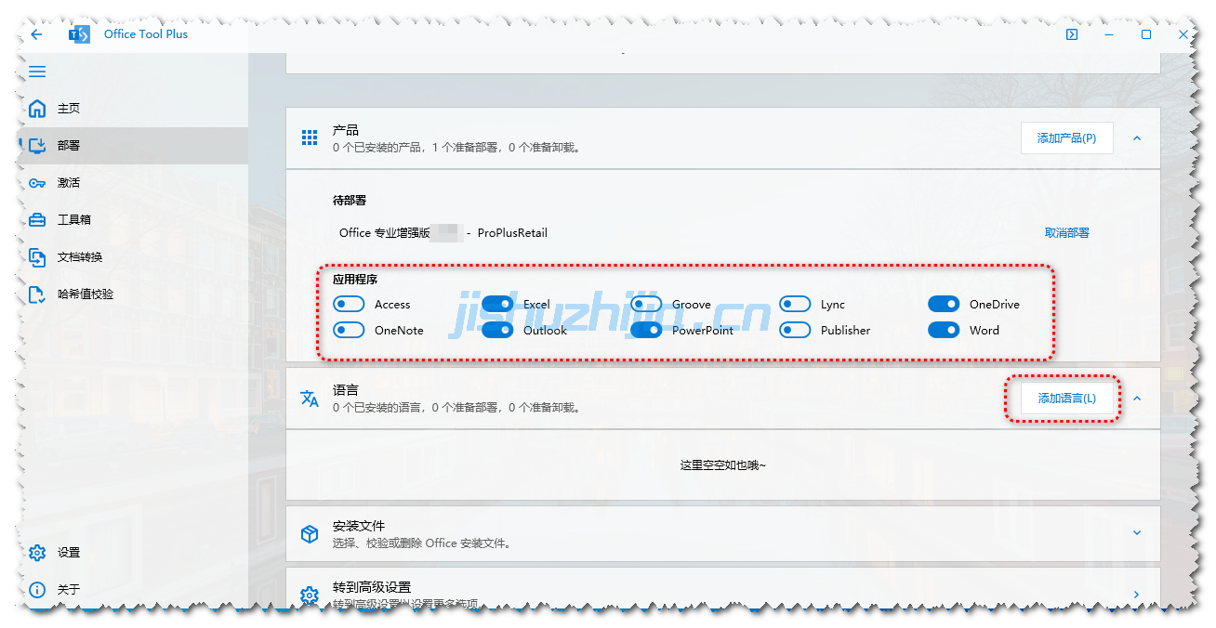The image size is (1216, 628).
Task: Select 部署 in the sidebar
Action: [x=133, y=146]
